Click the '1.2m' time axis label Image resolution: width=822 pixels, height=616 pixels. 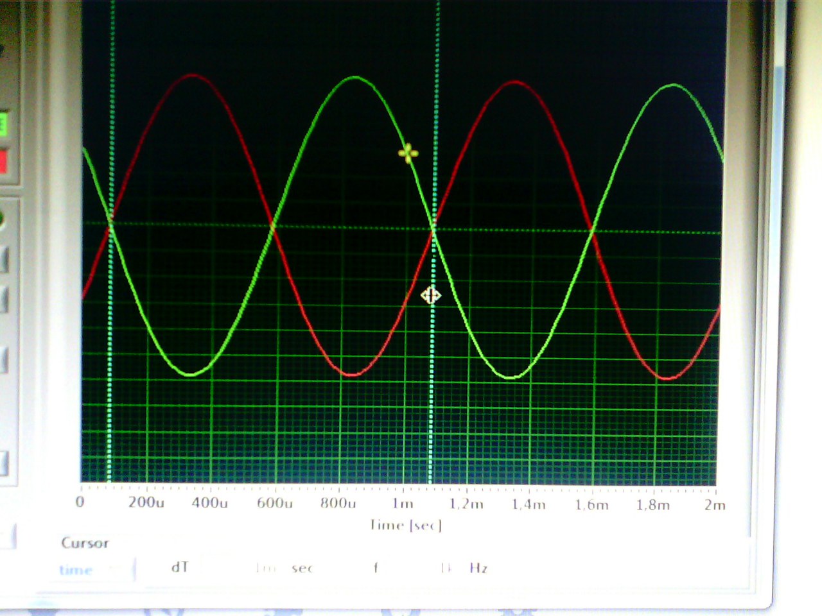(x=466, y=504)
